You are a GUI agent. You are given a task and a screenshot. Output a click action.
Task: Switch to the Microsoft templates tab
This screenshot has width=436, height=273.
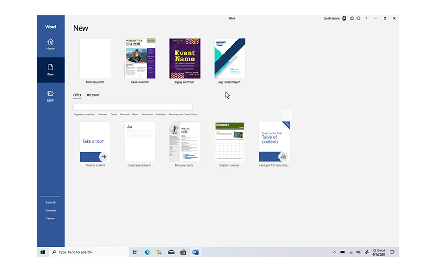pyautogui.click(x=93, y=95)
